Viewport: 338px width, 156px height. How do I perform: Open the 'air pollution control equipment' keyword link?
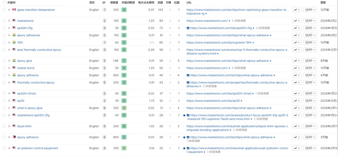tap(38, 148)
